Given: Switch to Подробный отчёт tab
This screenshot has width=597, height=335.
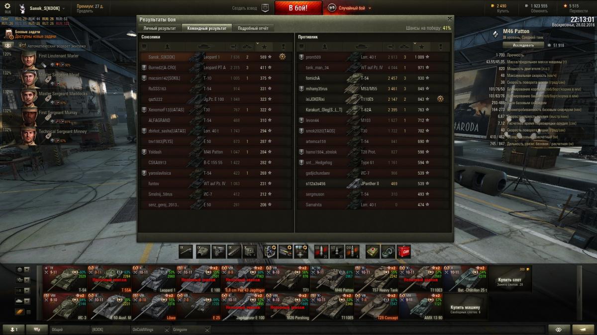Looking at the screenshot, I should 253,28.
